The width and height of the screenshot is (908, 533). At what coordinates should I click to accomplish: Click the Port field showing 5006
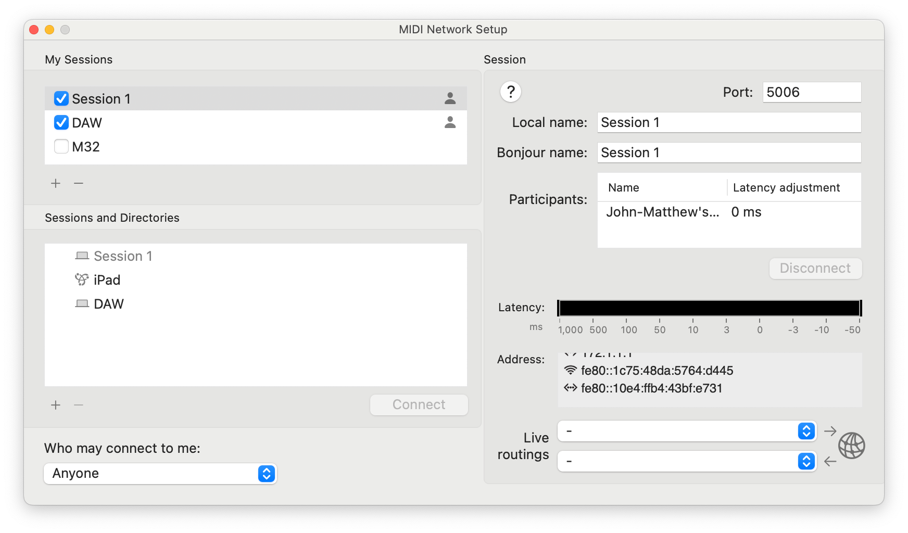[x=812, y=92]
